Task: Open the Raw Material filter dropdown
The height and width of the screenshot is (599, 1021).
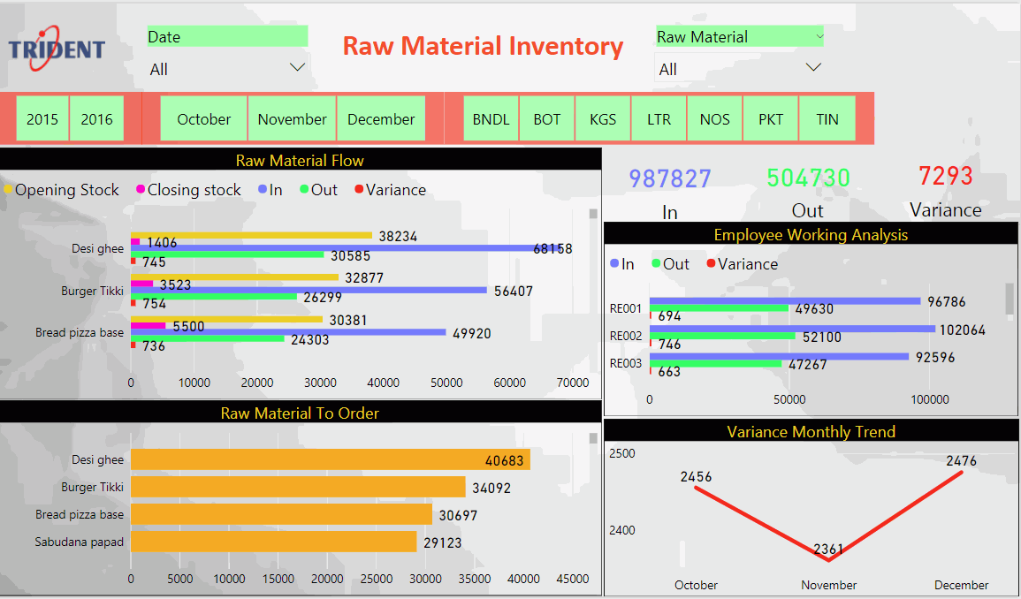Action: tap(813, 68)
